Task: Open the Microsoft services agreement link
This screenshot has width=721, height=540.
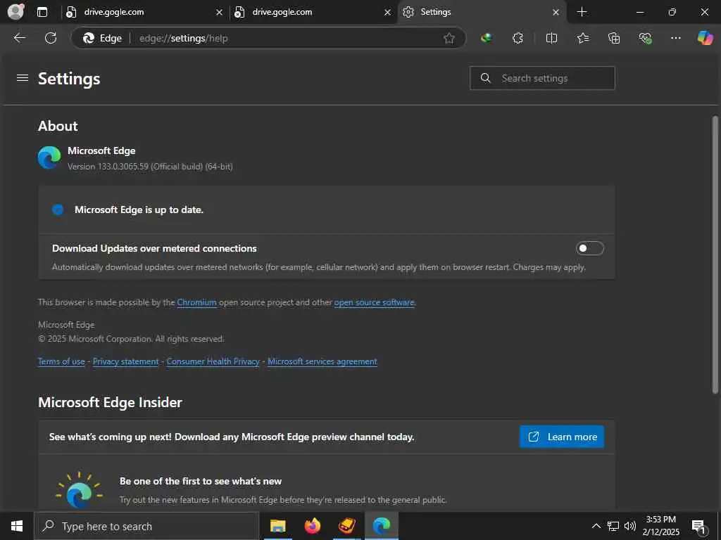Action: [x=322, y=361]
